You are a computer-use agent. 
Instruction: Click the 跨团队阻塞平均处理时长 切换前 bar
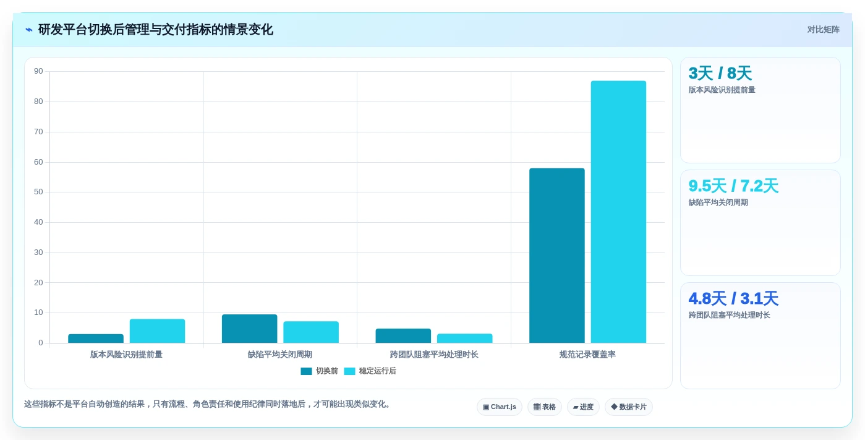point(403,336)
